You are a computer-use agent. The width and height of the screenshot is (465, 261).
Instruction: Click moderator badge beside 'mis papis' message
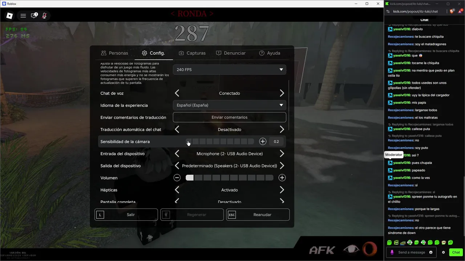[x=390, y=103]
